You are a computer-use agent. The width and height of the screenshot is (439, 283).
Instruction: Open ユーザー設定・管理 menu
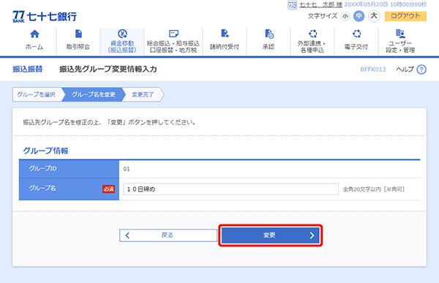400,41
